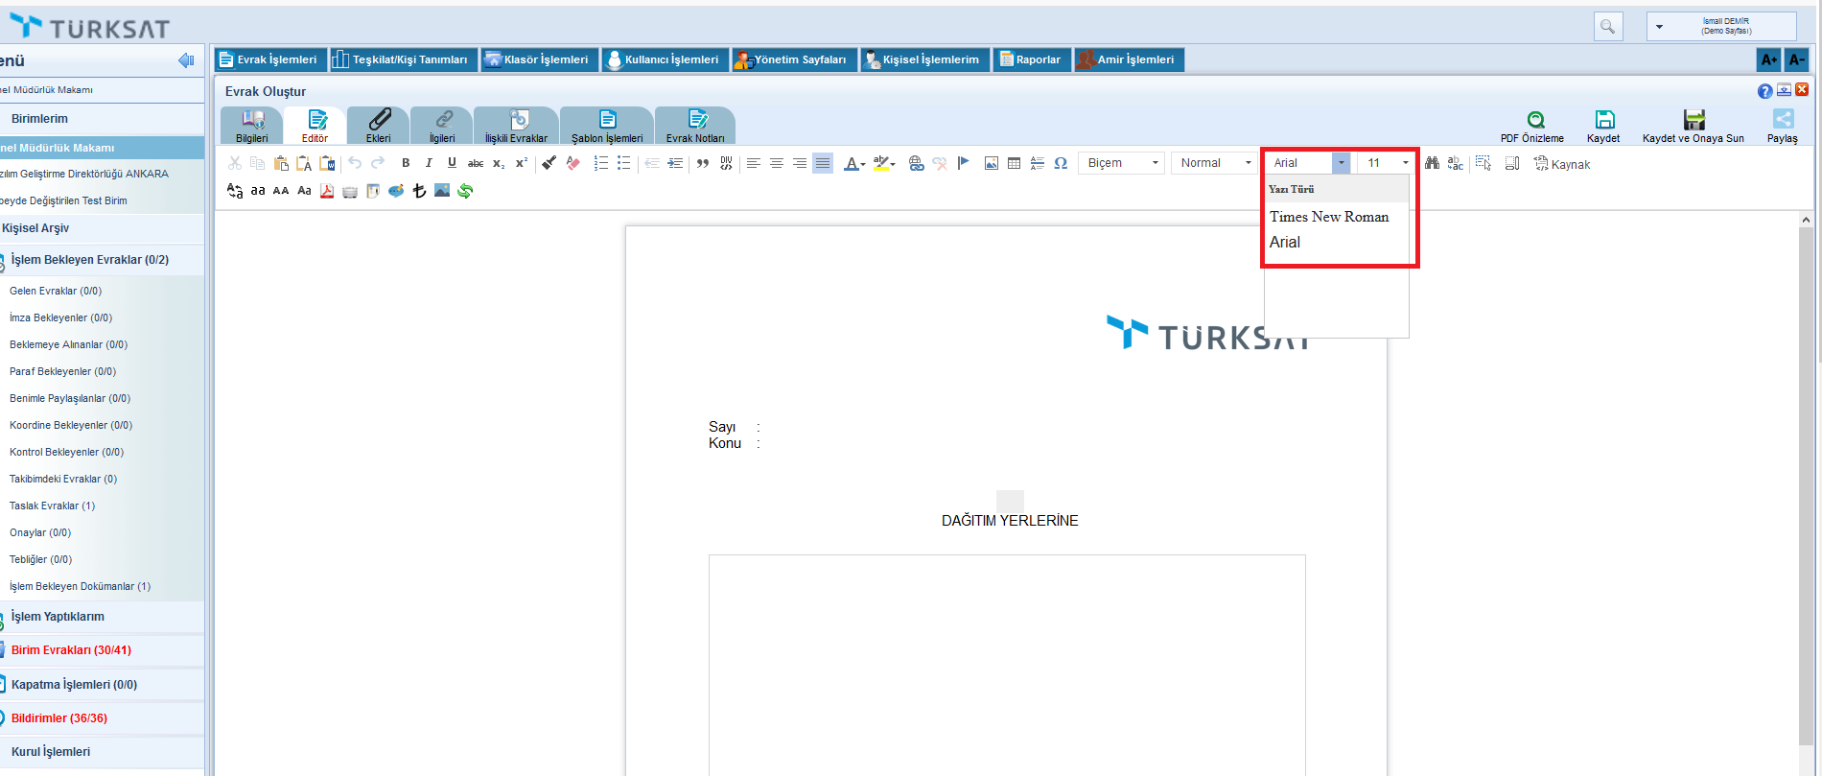
Task: Click the insert table icon
Action: click(x=1014, y=163)
